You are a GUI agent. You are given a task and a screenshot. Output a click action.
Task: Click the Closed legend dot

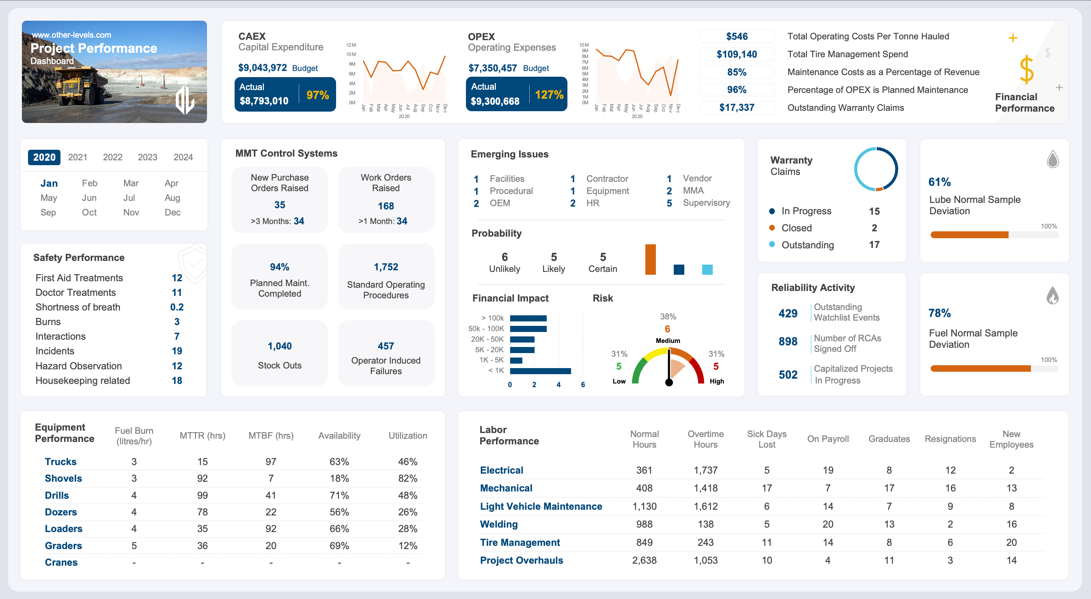(772, 228)
